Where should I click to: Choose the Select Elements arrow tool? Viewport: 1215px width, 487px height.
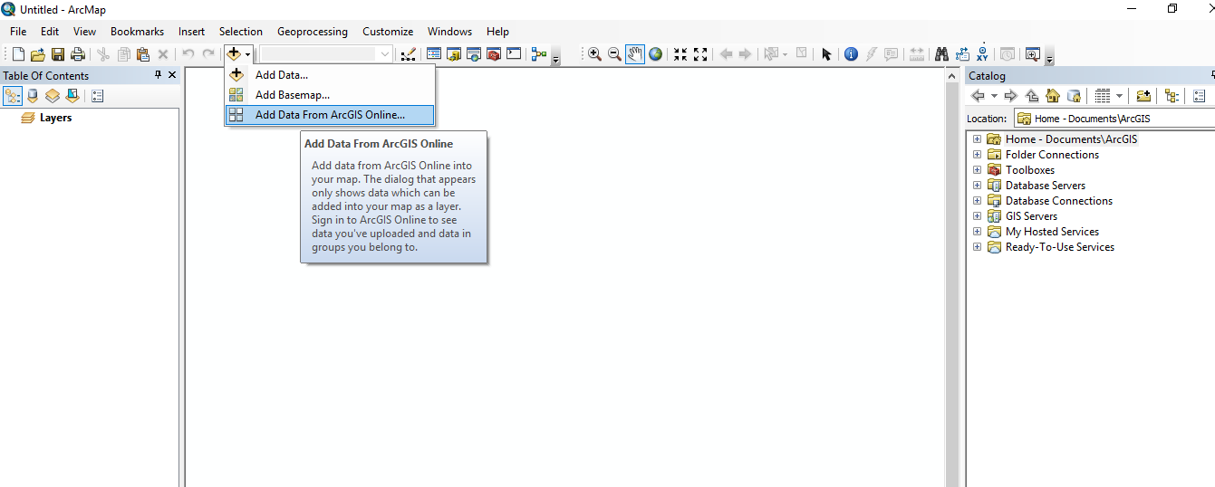coord(826,54)
